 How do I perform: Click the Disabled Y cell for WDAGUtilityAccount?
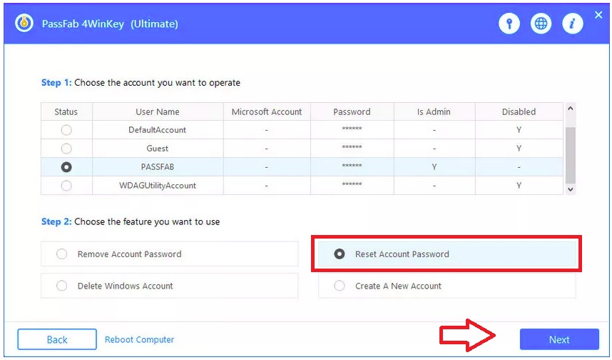[x=519, y=185]
